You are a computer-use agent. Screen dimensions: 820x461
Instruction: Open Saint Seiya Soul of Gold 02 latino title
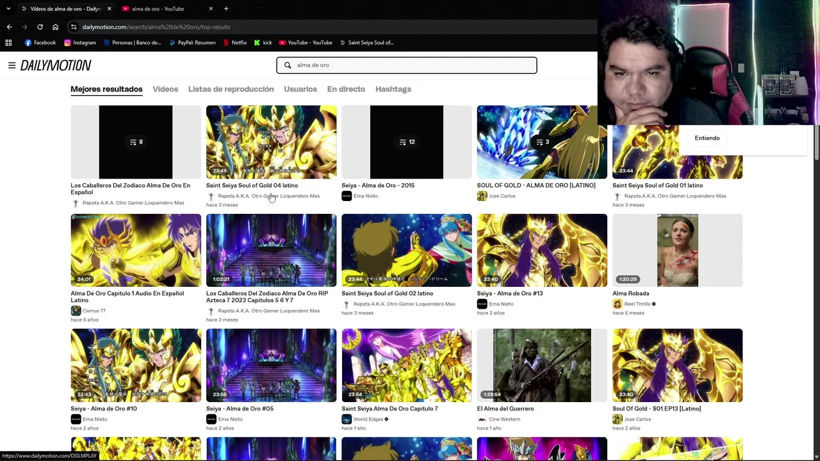387,293
